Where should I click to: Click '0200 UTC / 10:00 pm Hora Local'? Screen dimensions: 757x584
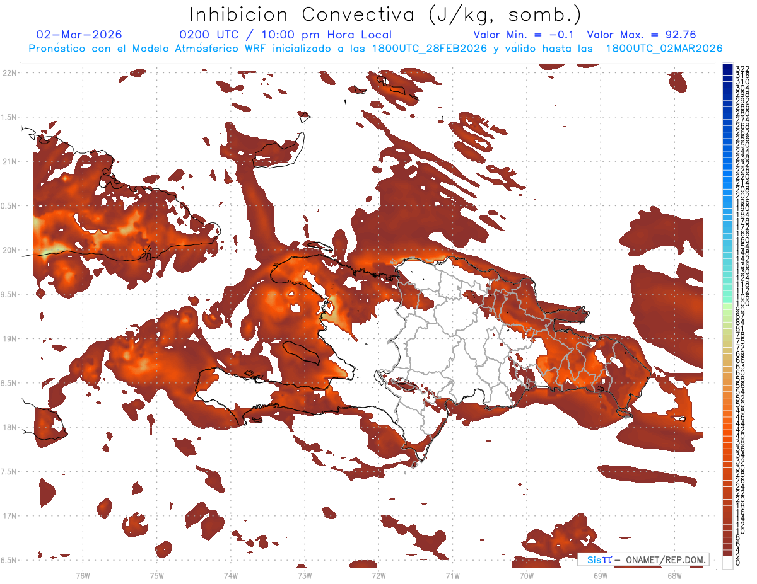click(285, 35)
